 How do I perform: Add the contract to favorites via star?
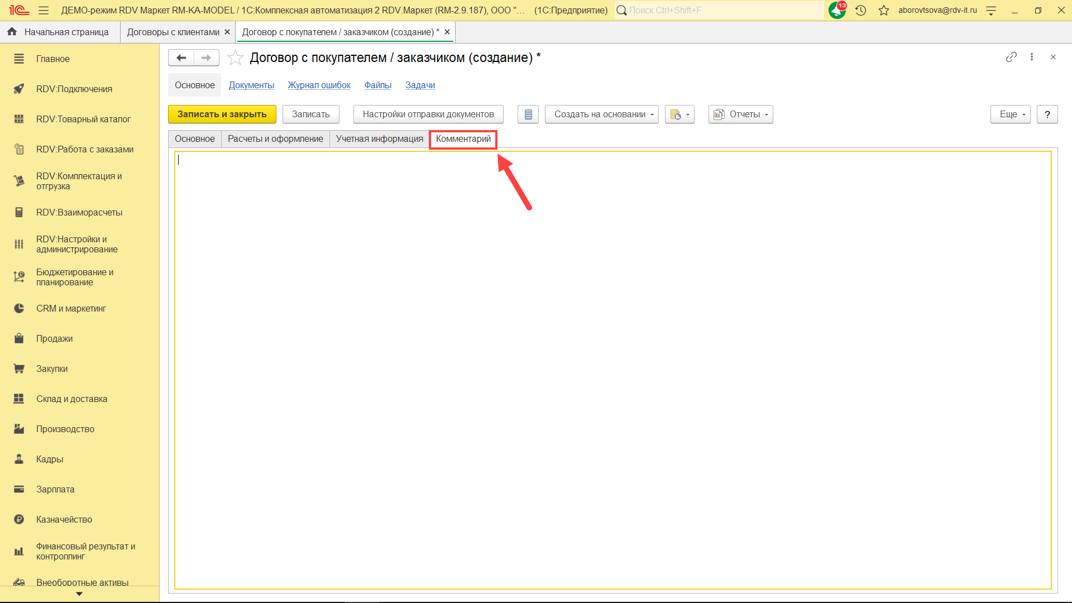tap(235, 58)
